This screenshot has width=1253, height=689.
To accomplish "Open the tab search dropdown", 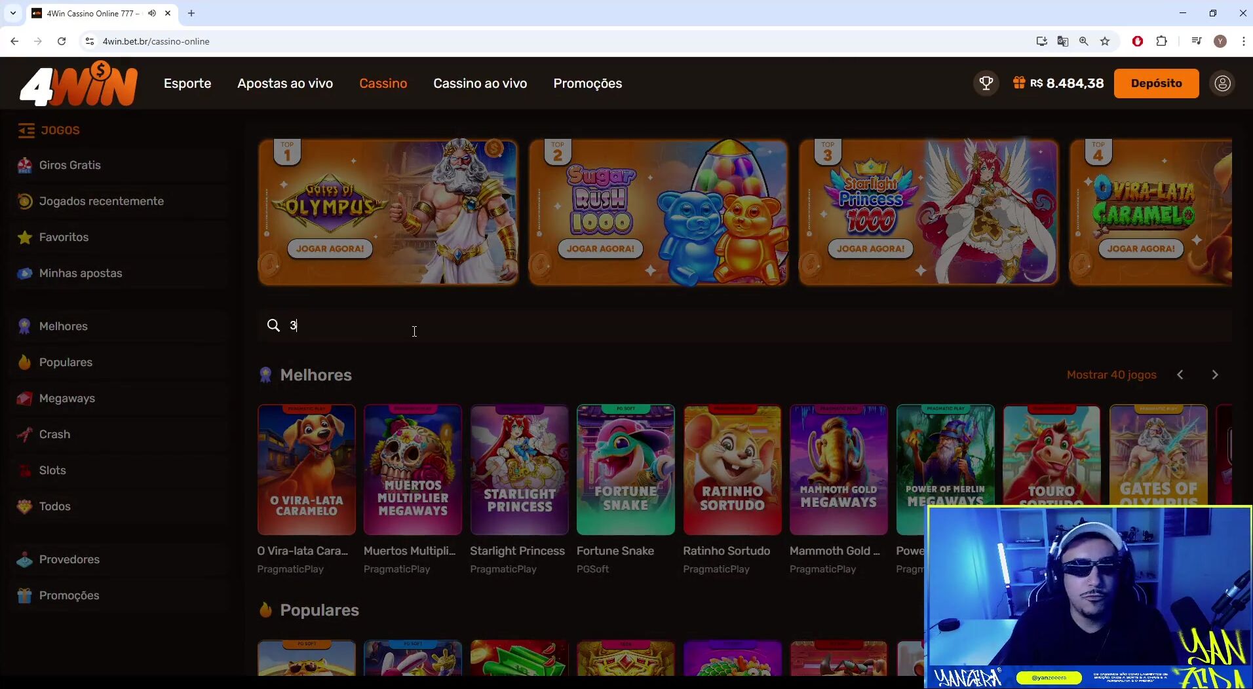I will [12, 13].
